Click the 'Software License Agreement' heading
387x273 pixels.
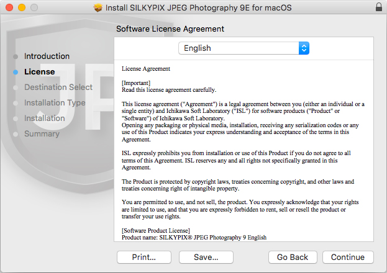click(x=170, y=29)
